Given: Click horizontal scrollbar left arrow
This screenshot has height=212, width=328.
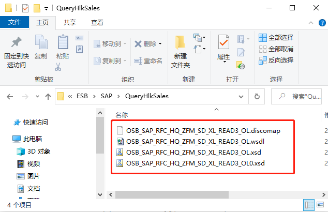Looking at the screenshot, I should [111, 195].
